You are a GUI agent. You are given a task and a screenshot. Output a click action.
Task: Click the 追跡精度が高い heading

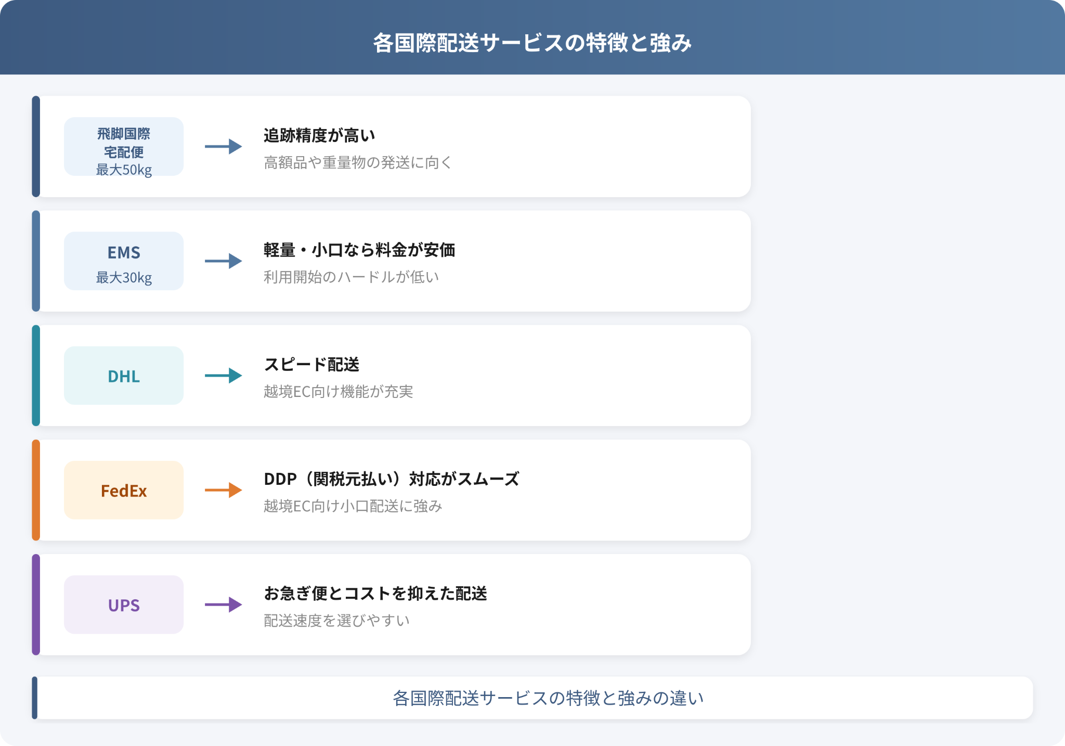pos(319,135)
